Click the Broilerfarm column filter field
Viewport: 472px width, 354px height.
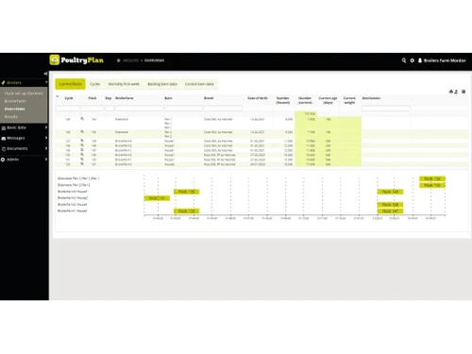(139, 109)
